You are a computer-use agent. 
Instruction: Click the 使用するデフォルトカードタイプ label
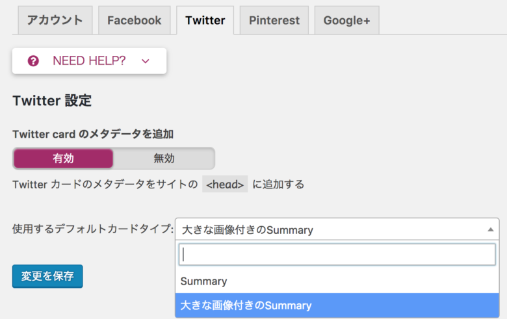coord(93,229)
